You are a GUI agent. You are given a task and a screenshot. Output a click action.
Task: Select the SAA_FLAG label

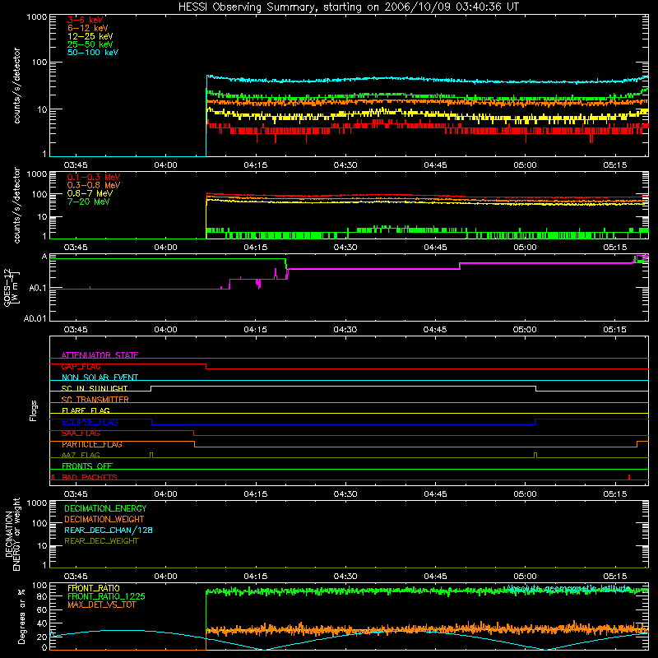[81, 433]
